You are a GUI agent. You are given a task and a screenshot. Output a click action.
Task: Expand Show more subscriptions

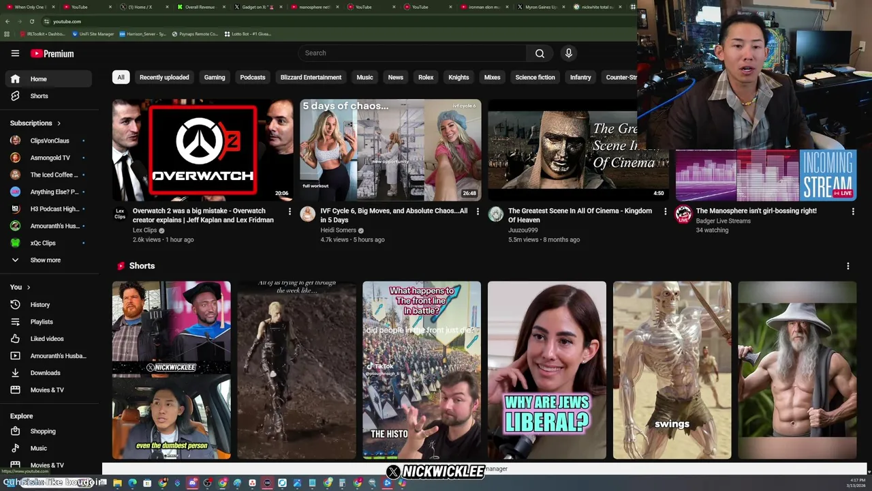[x=48, y=260]
